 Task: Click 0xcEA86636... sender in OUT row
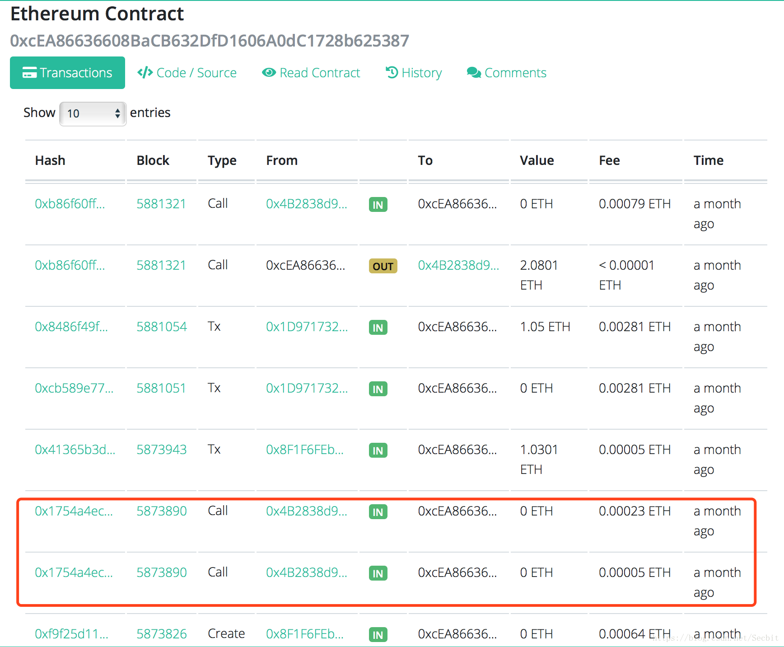pyautogui.click(x=306, y=265)
